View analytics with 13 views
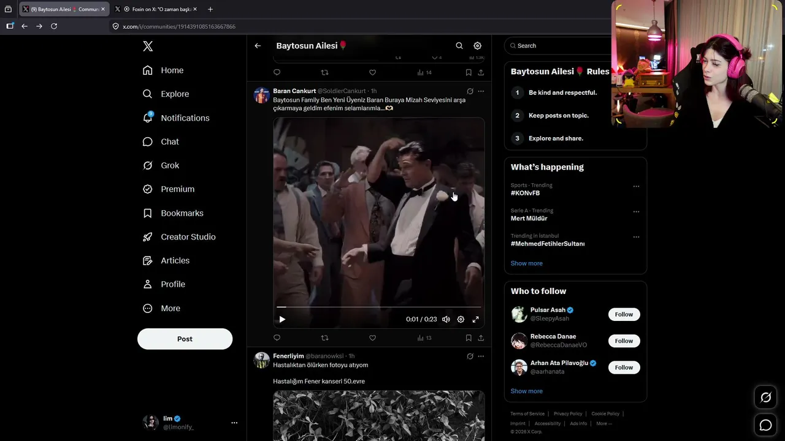The height and width of the screenshot is (441, 785). click(424, 338)
